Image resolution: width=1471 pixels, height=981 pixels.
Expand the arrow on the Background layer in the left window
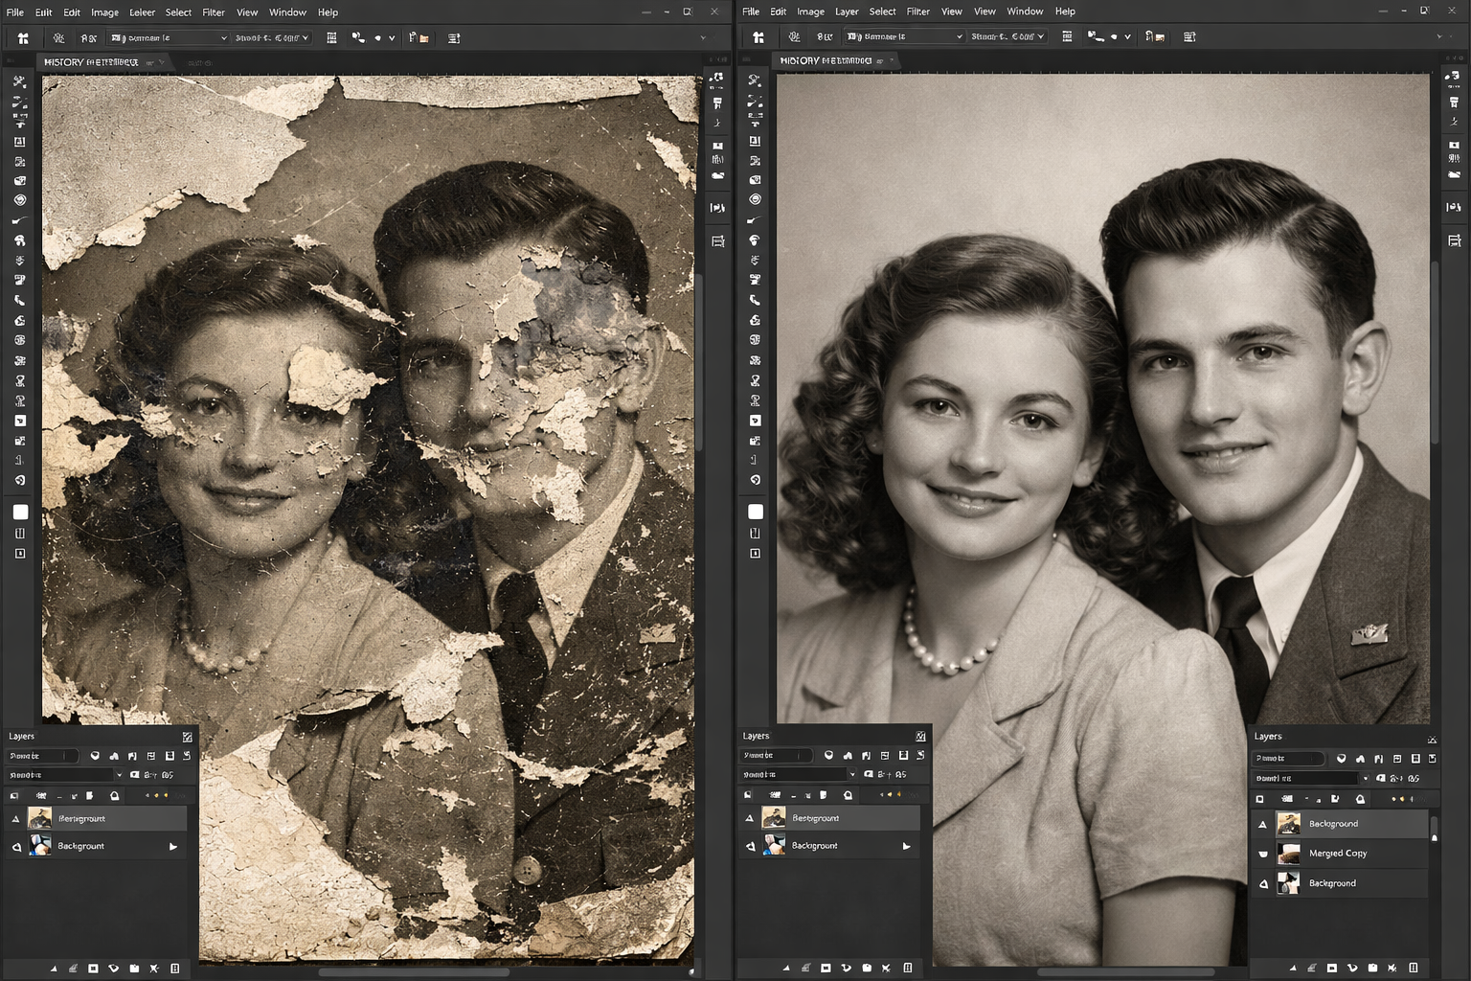pos(173,847)
